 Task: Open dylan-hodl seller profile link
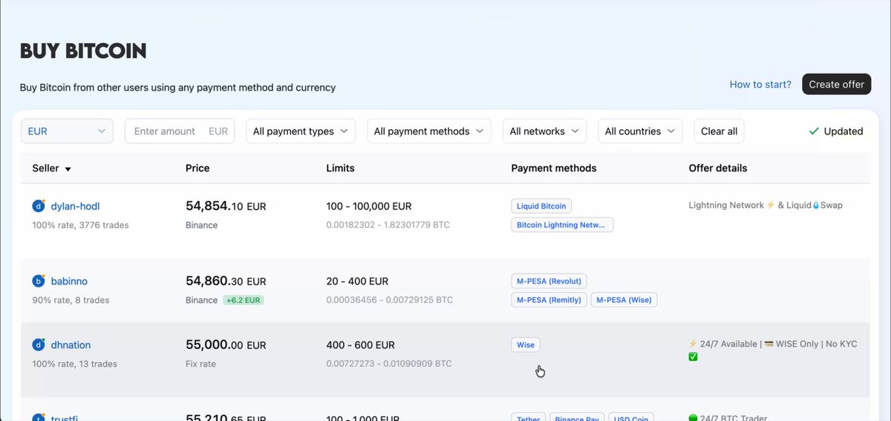point(75,206)
